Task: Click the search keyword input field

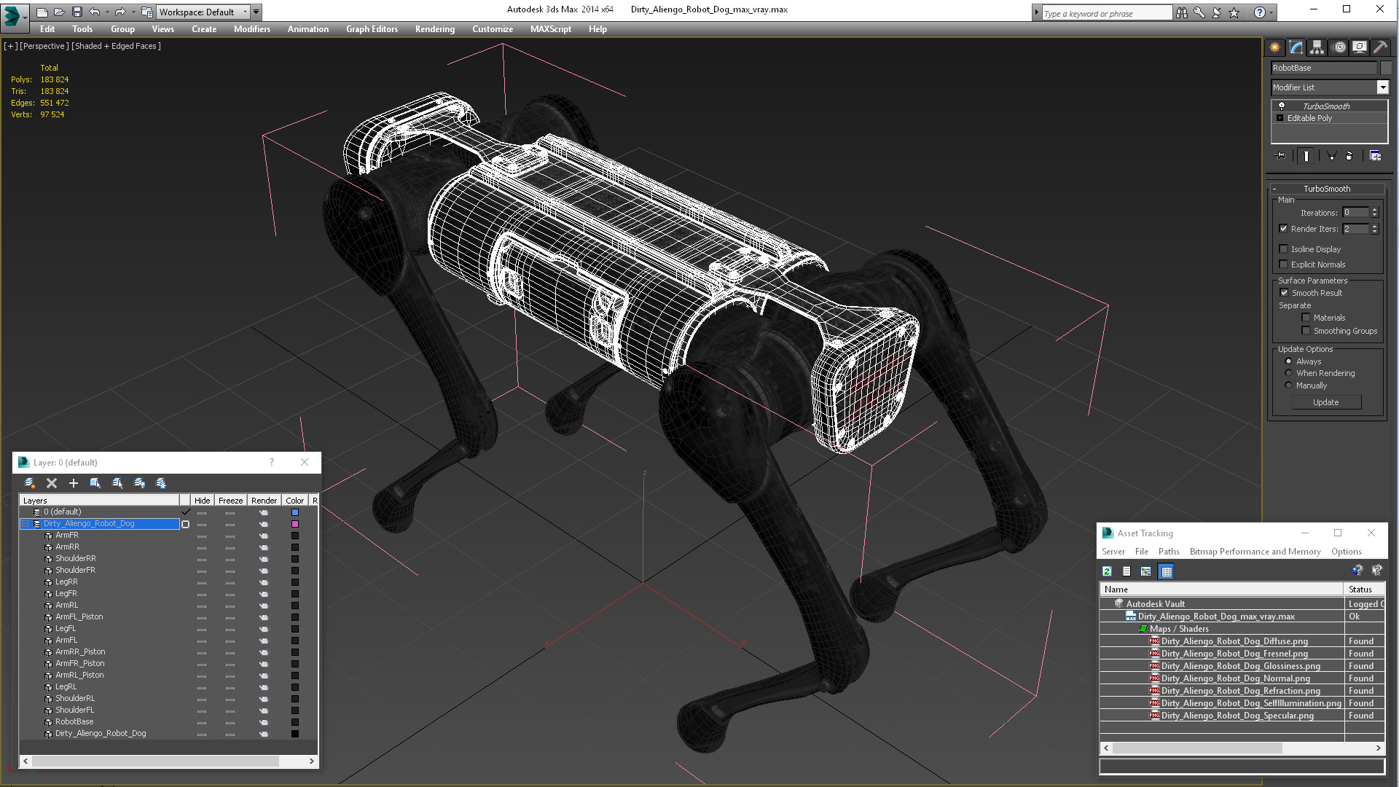Action: pyautogui.click(x=1107, y=13)
